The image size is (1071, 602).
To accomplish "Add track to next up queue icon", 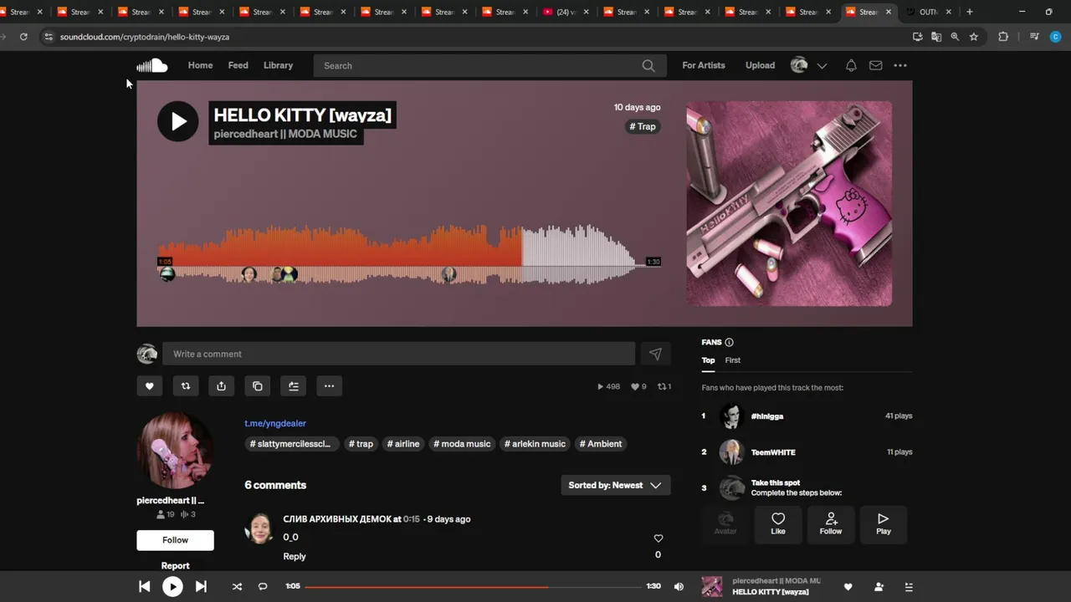I will click(x=294, y=385).
